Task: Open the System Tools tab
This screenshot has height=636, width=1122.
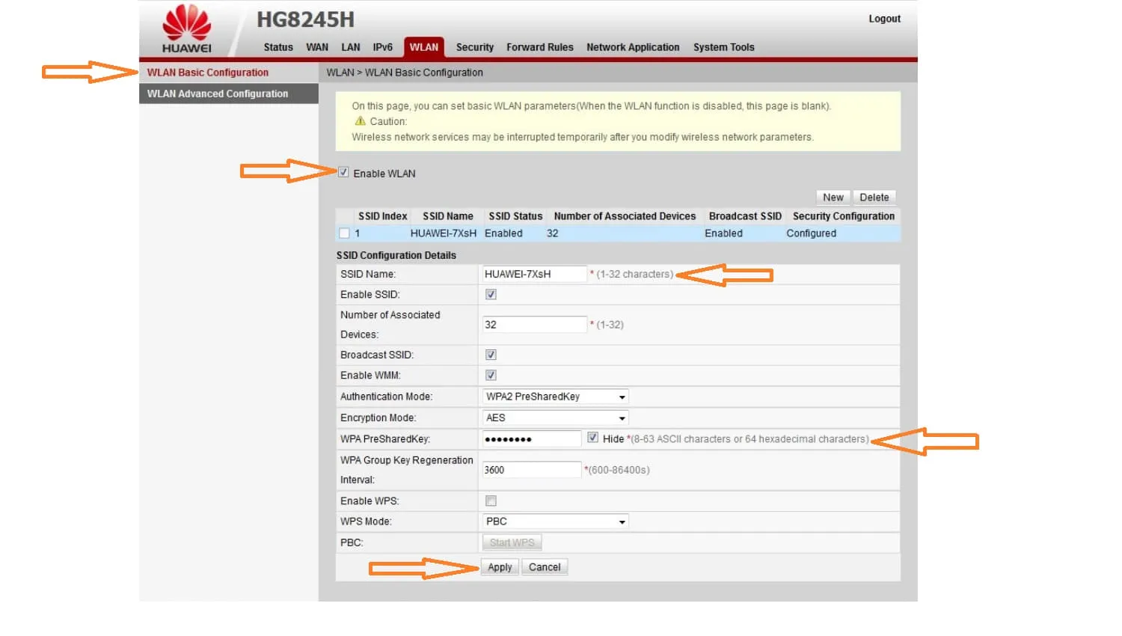Action: 724,47
